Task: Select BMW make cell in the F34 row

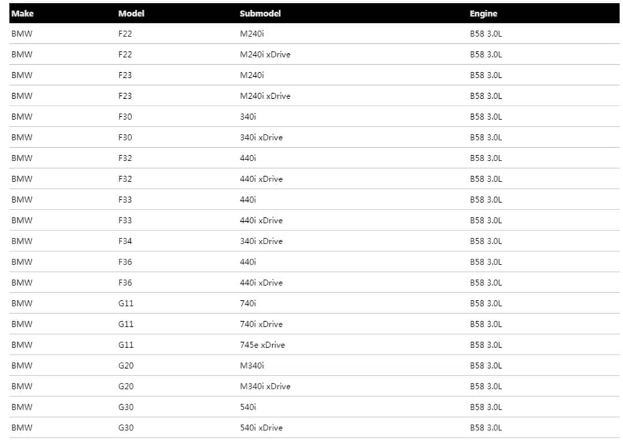Action: coord(22,241)
